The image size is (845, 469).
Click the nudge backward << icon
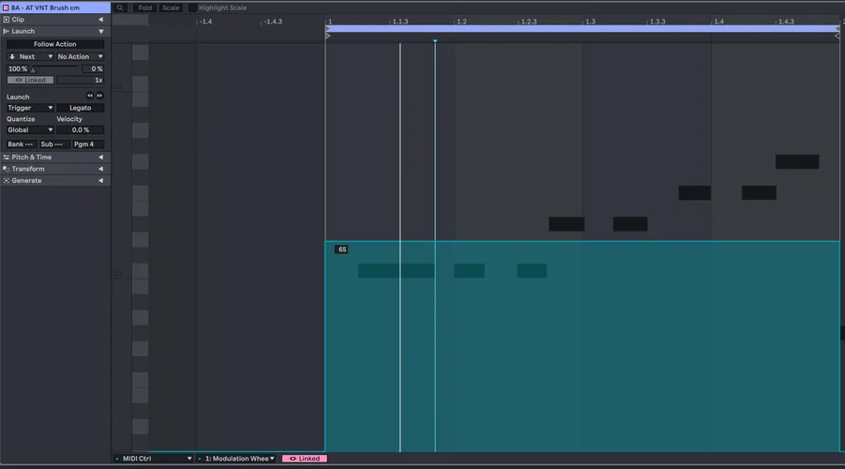pyautogui.click(x=90, y=96)
